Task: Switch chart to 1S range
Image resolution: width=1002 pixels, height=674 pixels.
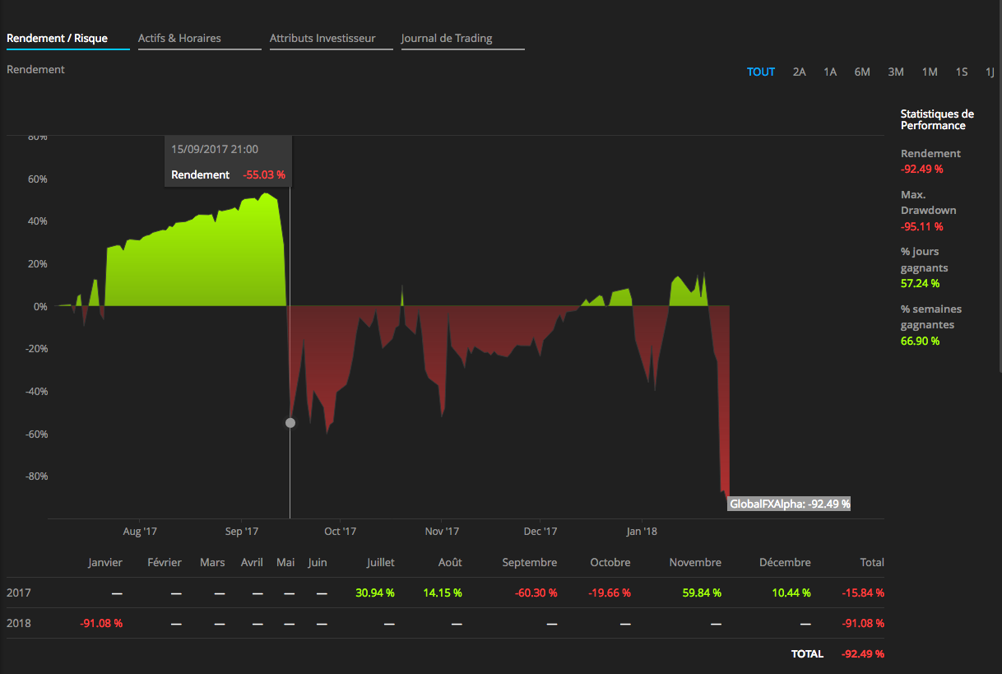Action: tap(962, 72)
